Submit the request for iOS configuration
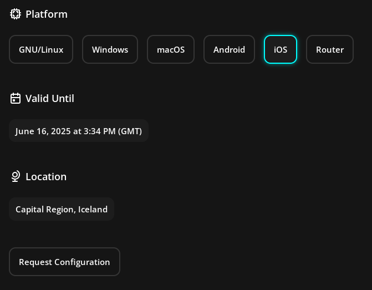 (64, 262)
